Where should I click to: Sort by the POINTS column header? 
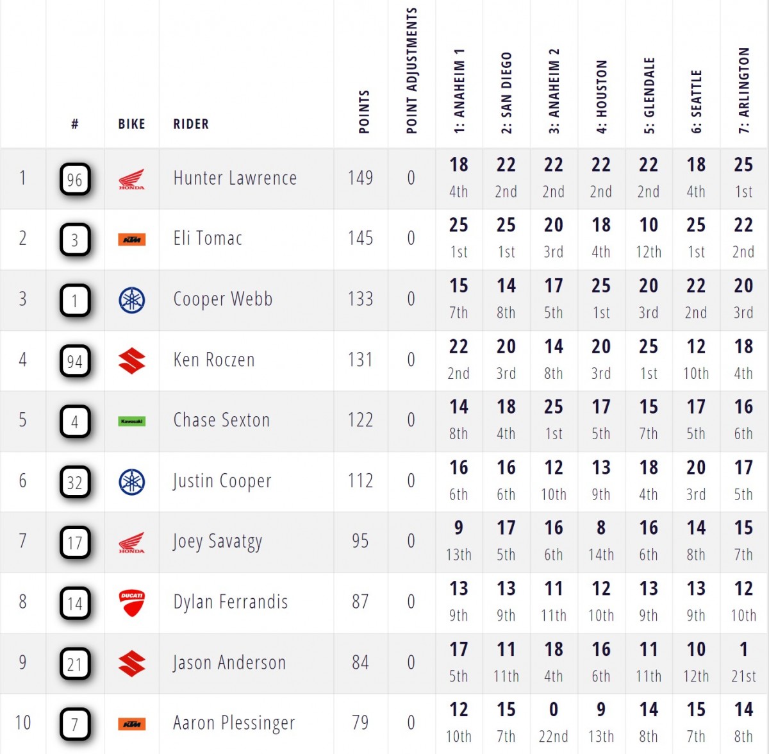click(364, 112)
